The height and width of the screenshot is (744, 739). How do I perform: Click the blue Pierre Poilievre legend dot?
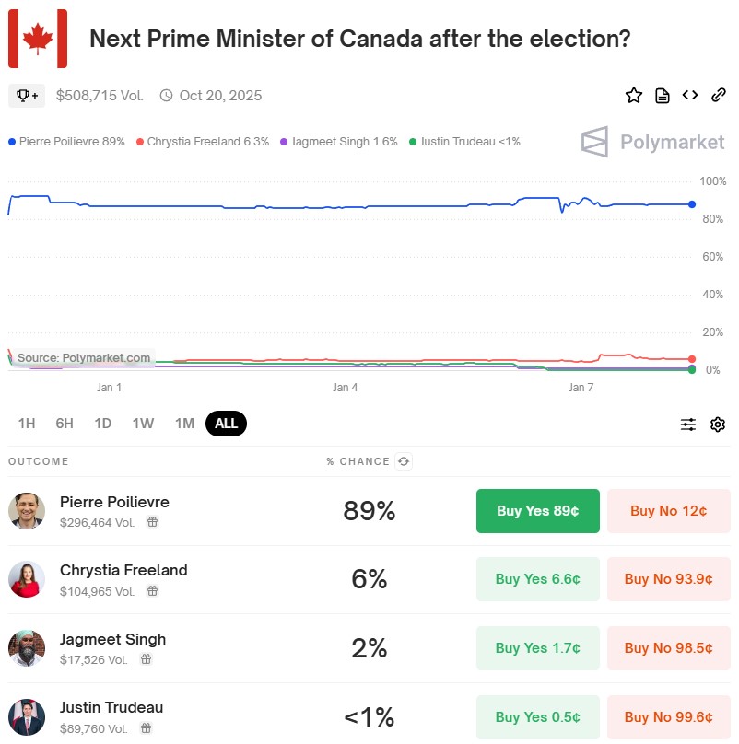click(12, 142)
